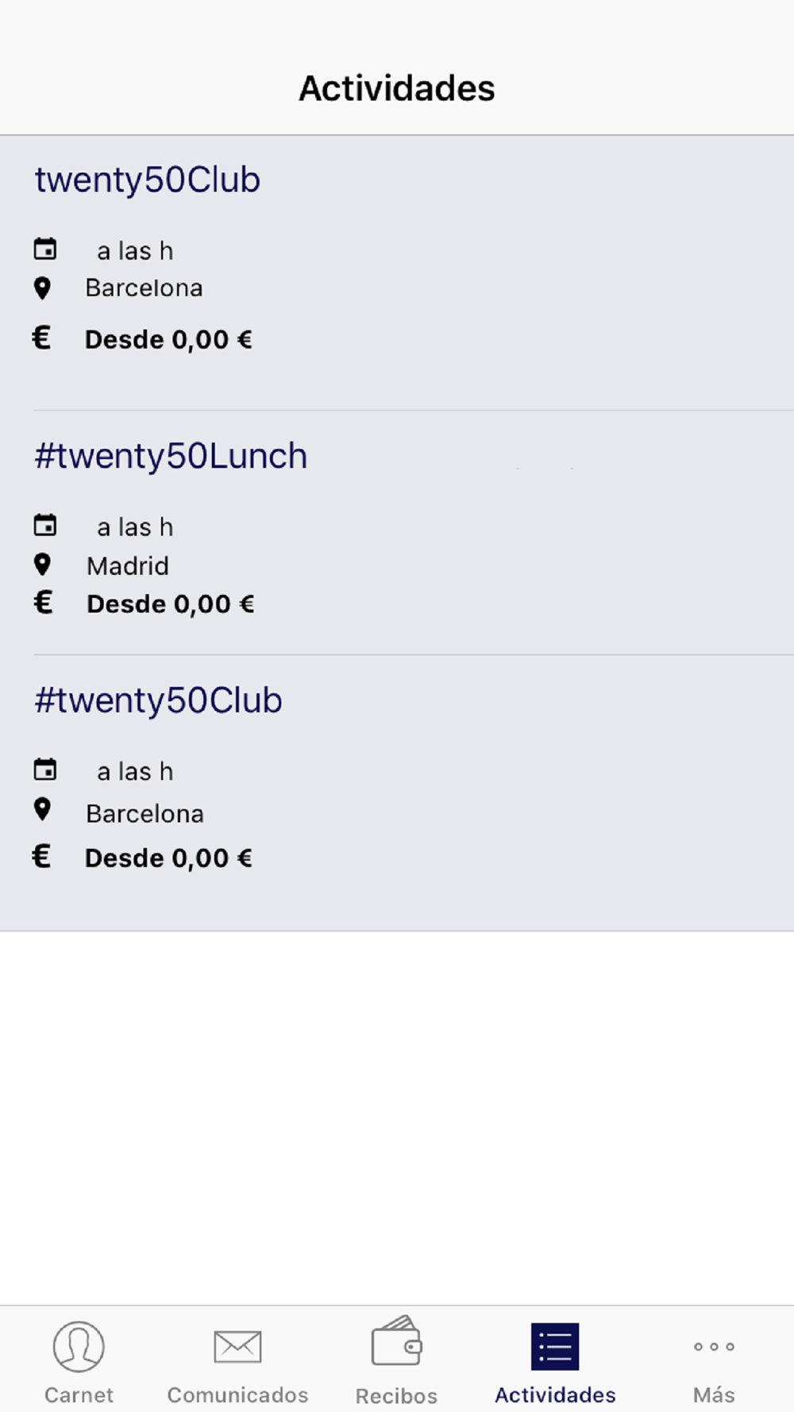The height and width of the screenshot is (1412, 794).
Task: Click euro icon of first twenty50Club activity
Action: tap(41, 338)
